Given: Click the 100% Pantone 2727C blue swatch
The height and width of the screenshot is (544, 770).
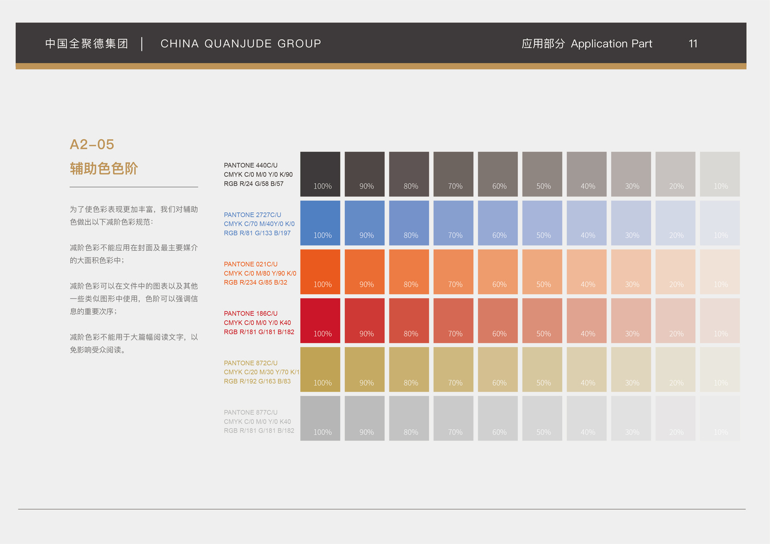Looking at the screenshot, I should click(x=320, y=223).
